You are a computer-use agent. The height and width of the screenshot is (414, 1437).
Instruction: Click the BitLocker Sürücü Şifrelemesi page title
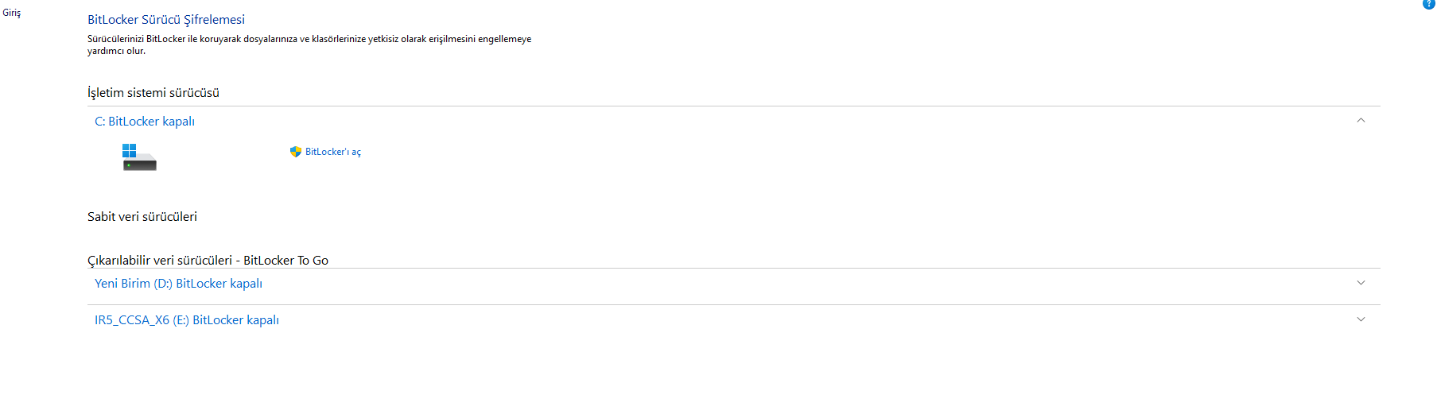pyautogui.click(x=166, y=20)
